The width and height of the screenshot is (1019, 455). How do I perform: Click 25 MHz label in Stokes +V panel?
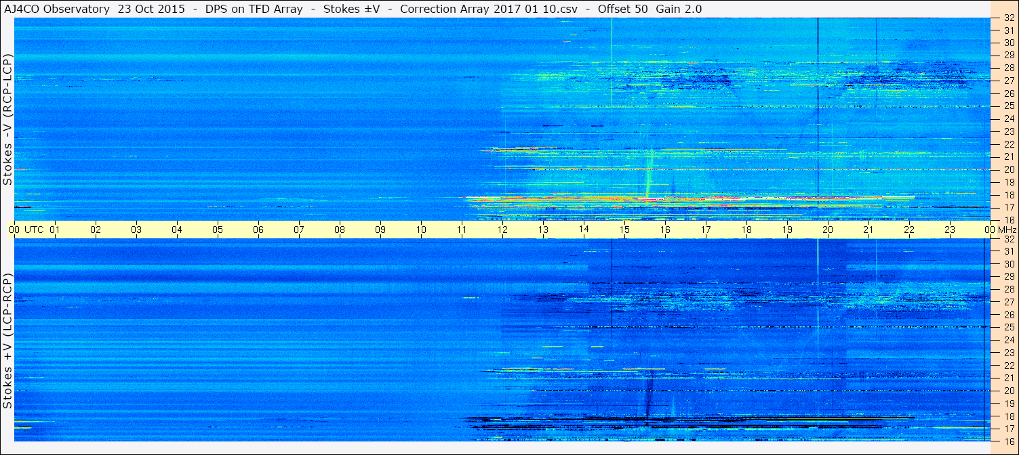pyautogui.click(x=1009, y=327)
